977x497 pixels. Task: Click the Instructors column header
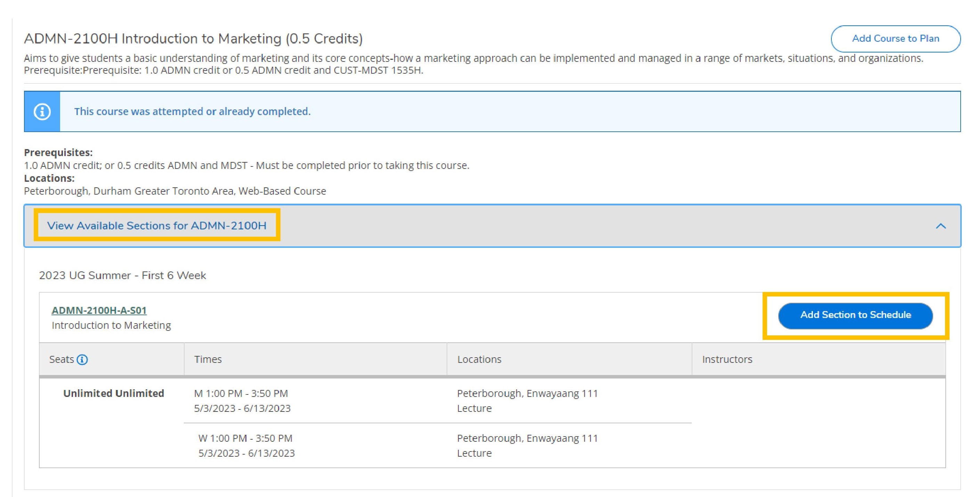coord(727,359)
